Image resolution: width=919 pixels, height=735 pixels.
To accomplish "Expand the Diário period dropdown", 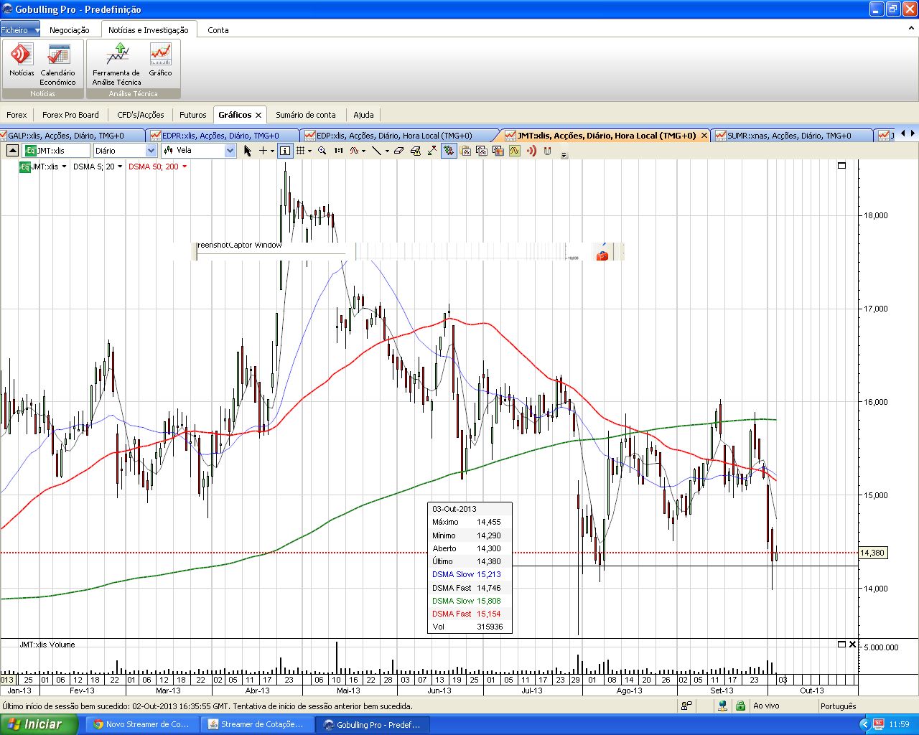I will coord(151,151).
